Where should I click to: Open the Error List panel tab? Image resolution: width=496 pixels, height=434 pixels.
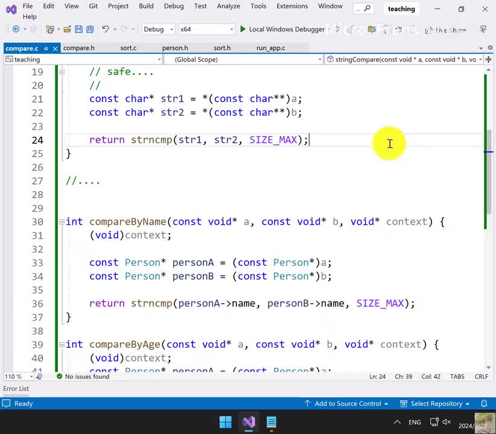[x=16, y=388]
